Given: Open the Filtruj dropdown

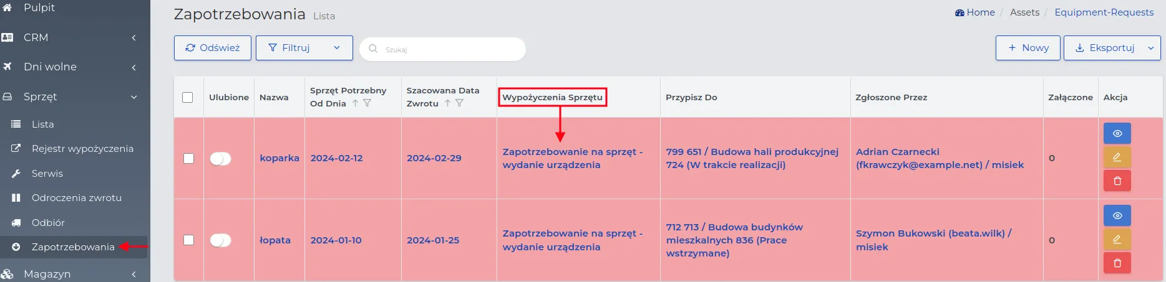Looking at the screenshot, I should 304,48.
